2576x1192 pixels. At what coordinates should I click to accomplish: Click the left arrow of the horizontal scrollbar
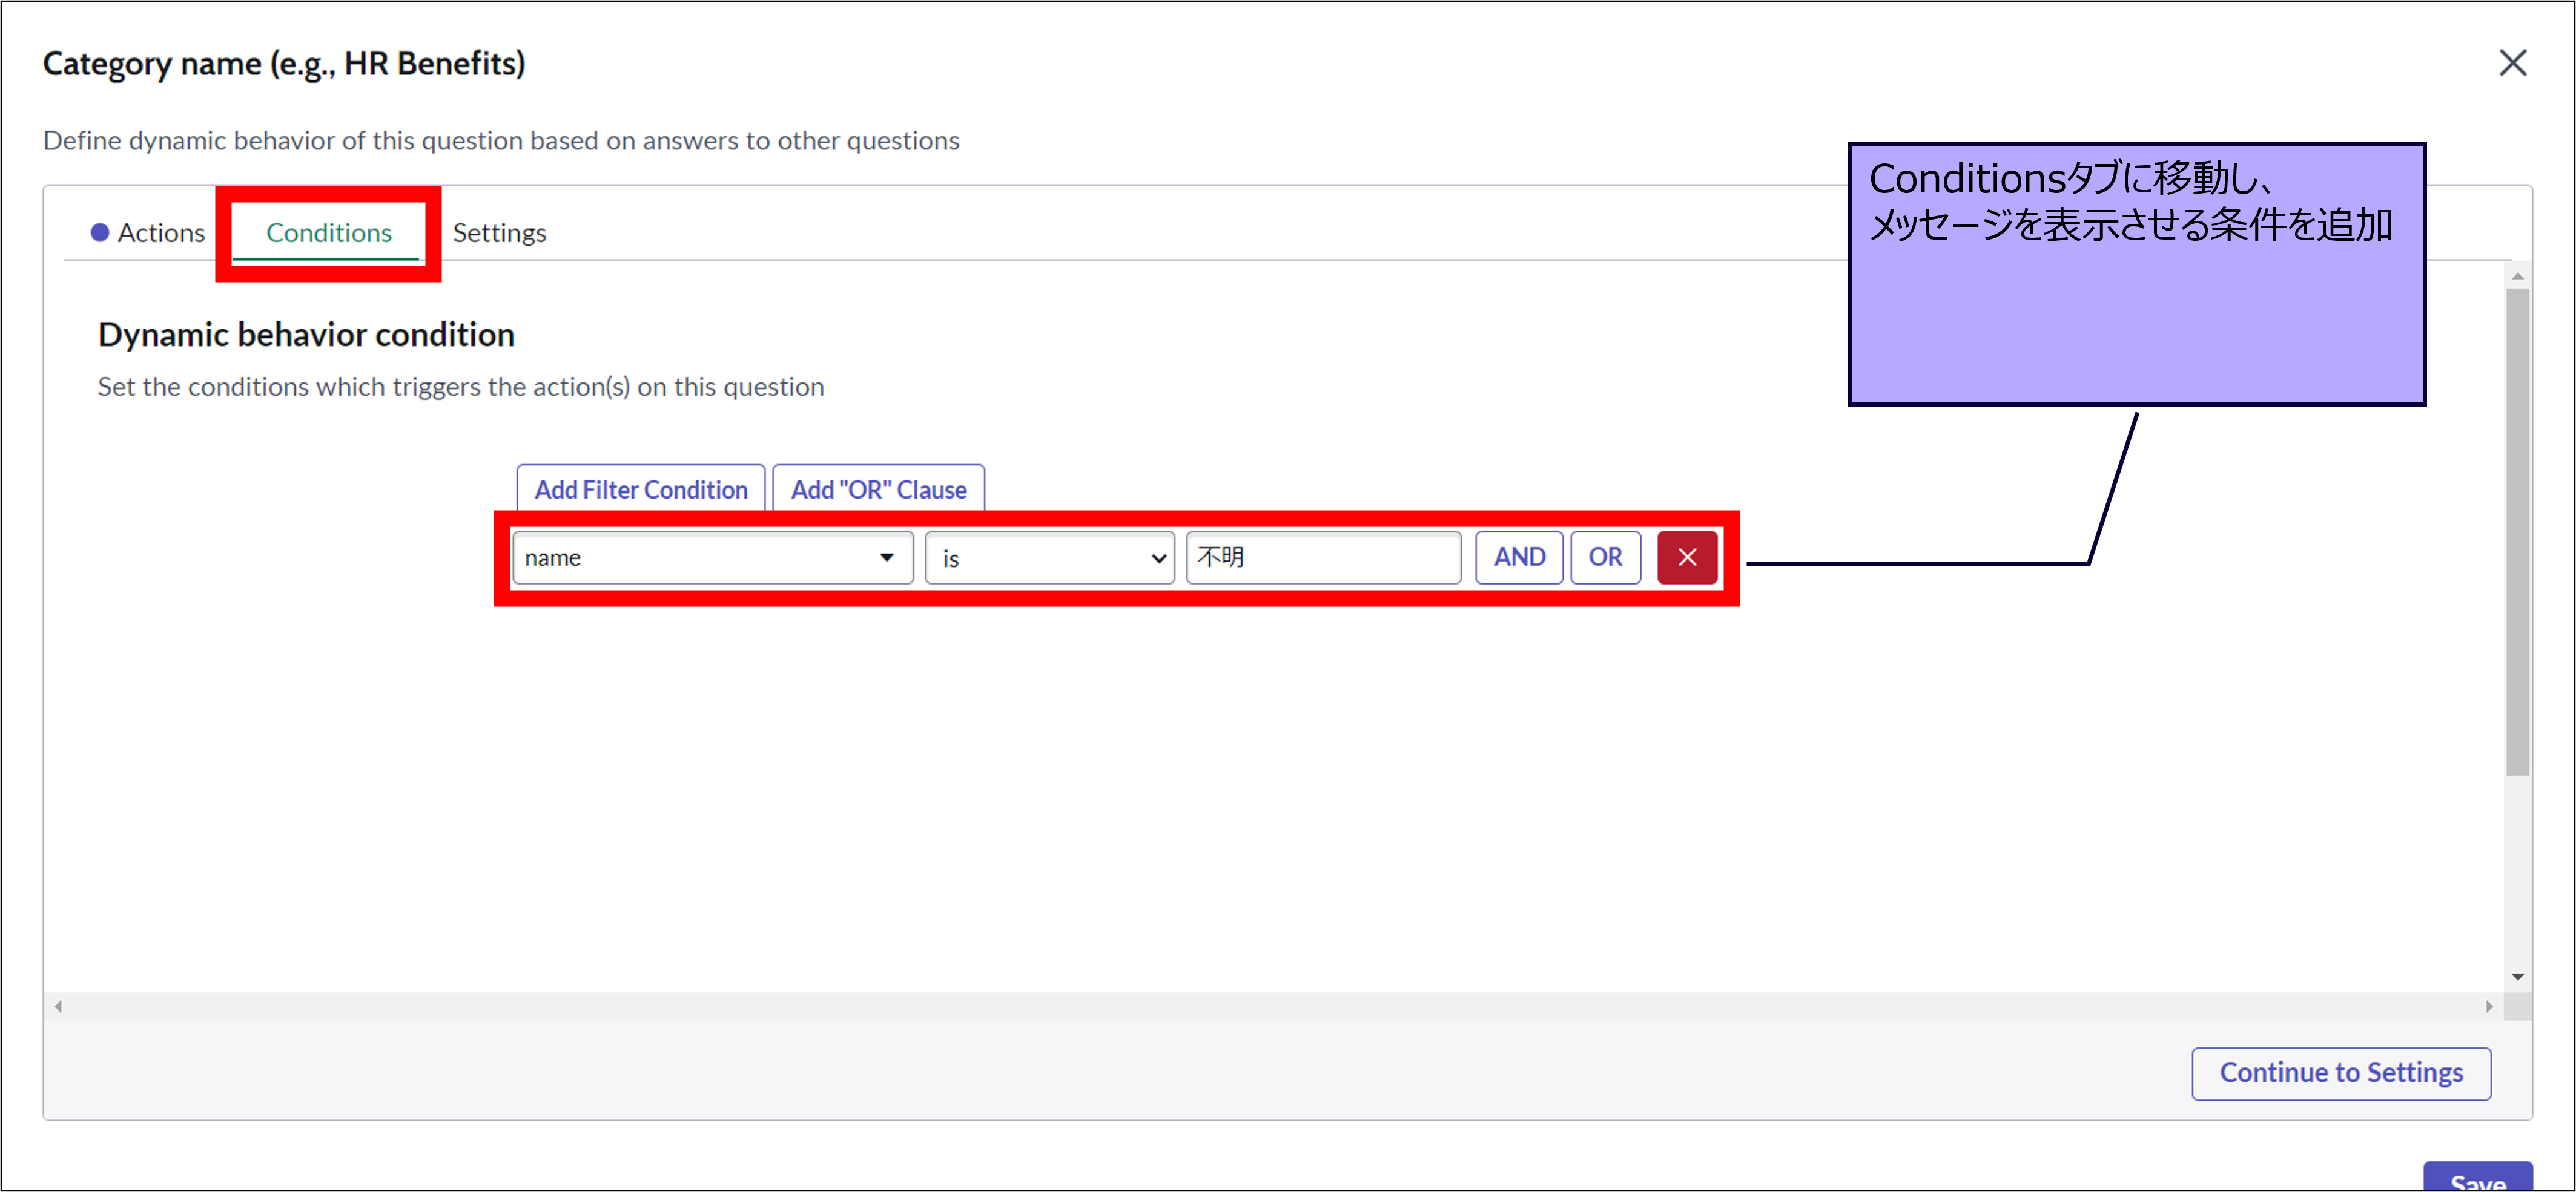59,1006
